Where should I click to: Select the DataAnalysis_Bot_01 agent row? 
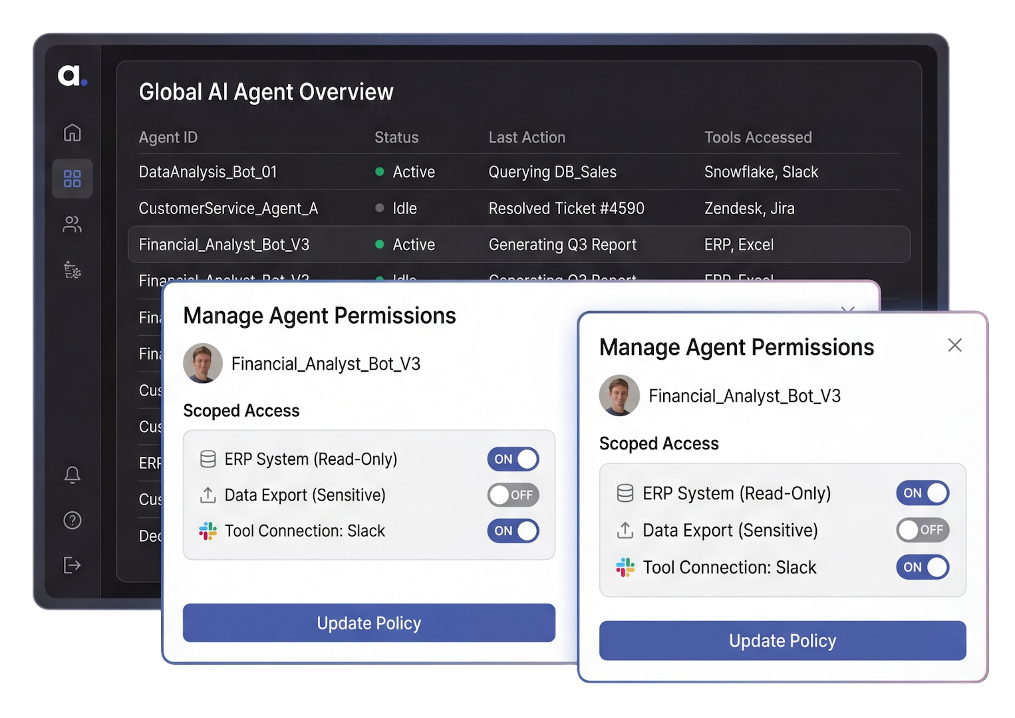(208, 172)
